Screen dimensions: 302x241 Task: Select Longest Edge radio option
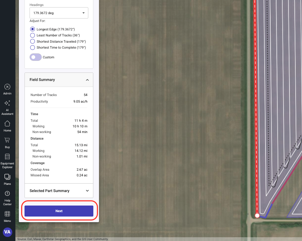pos(32,29)
